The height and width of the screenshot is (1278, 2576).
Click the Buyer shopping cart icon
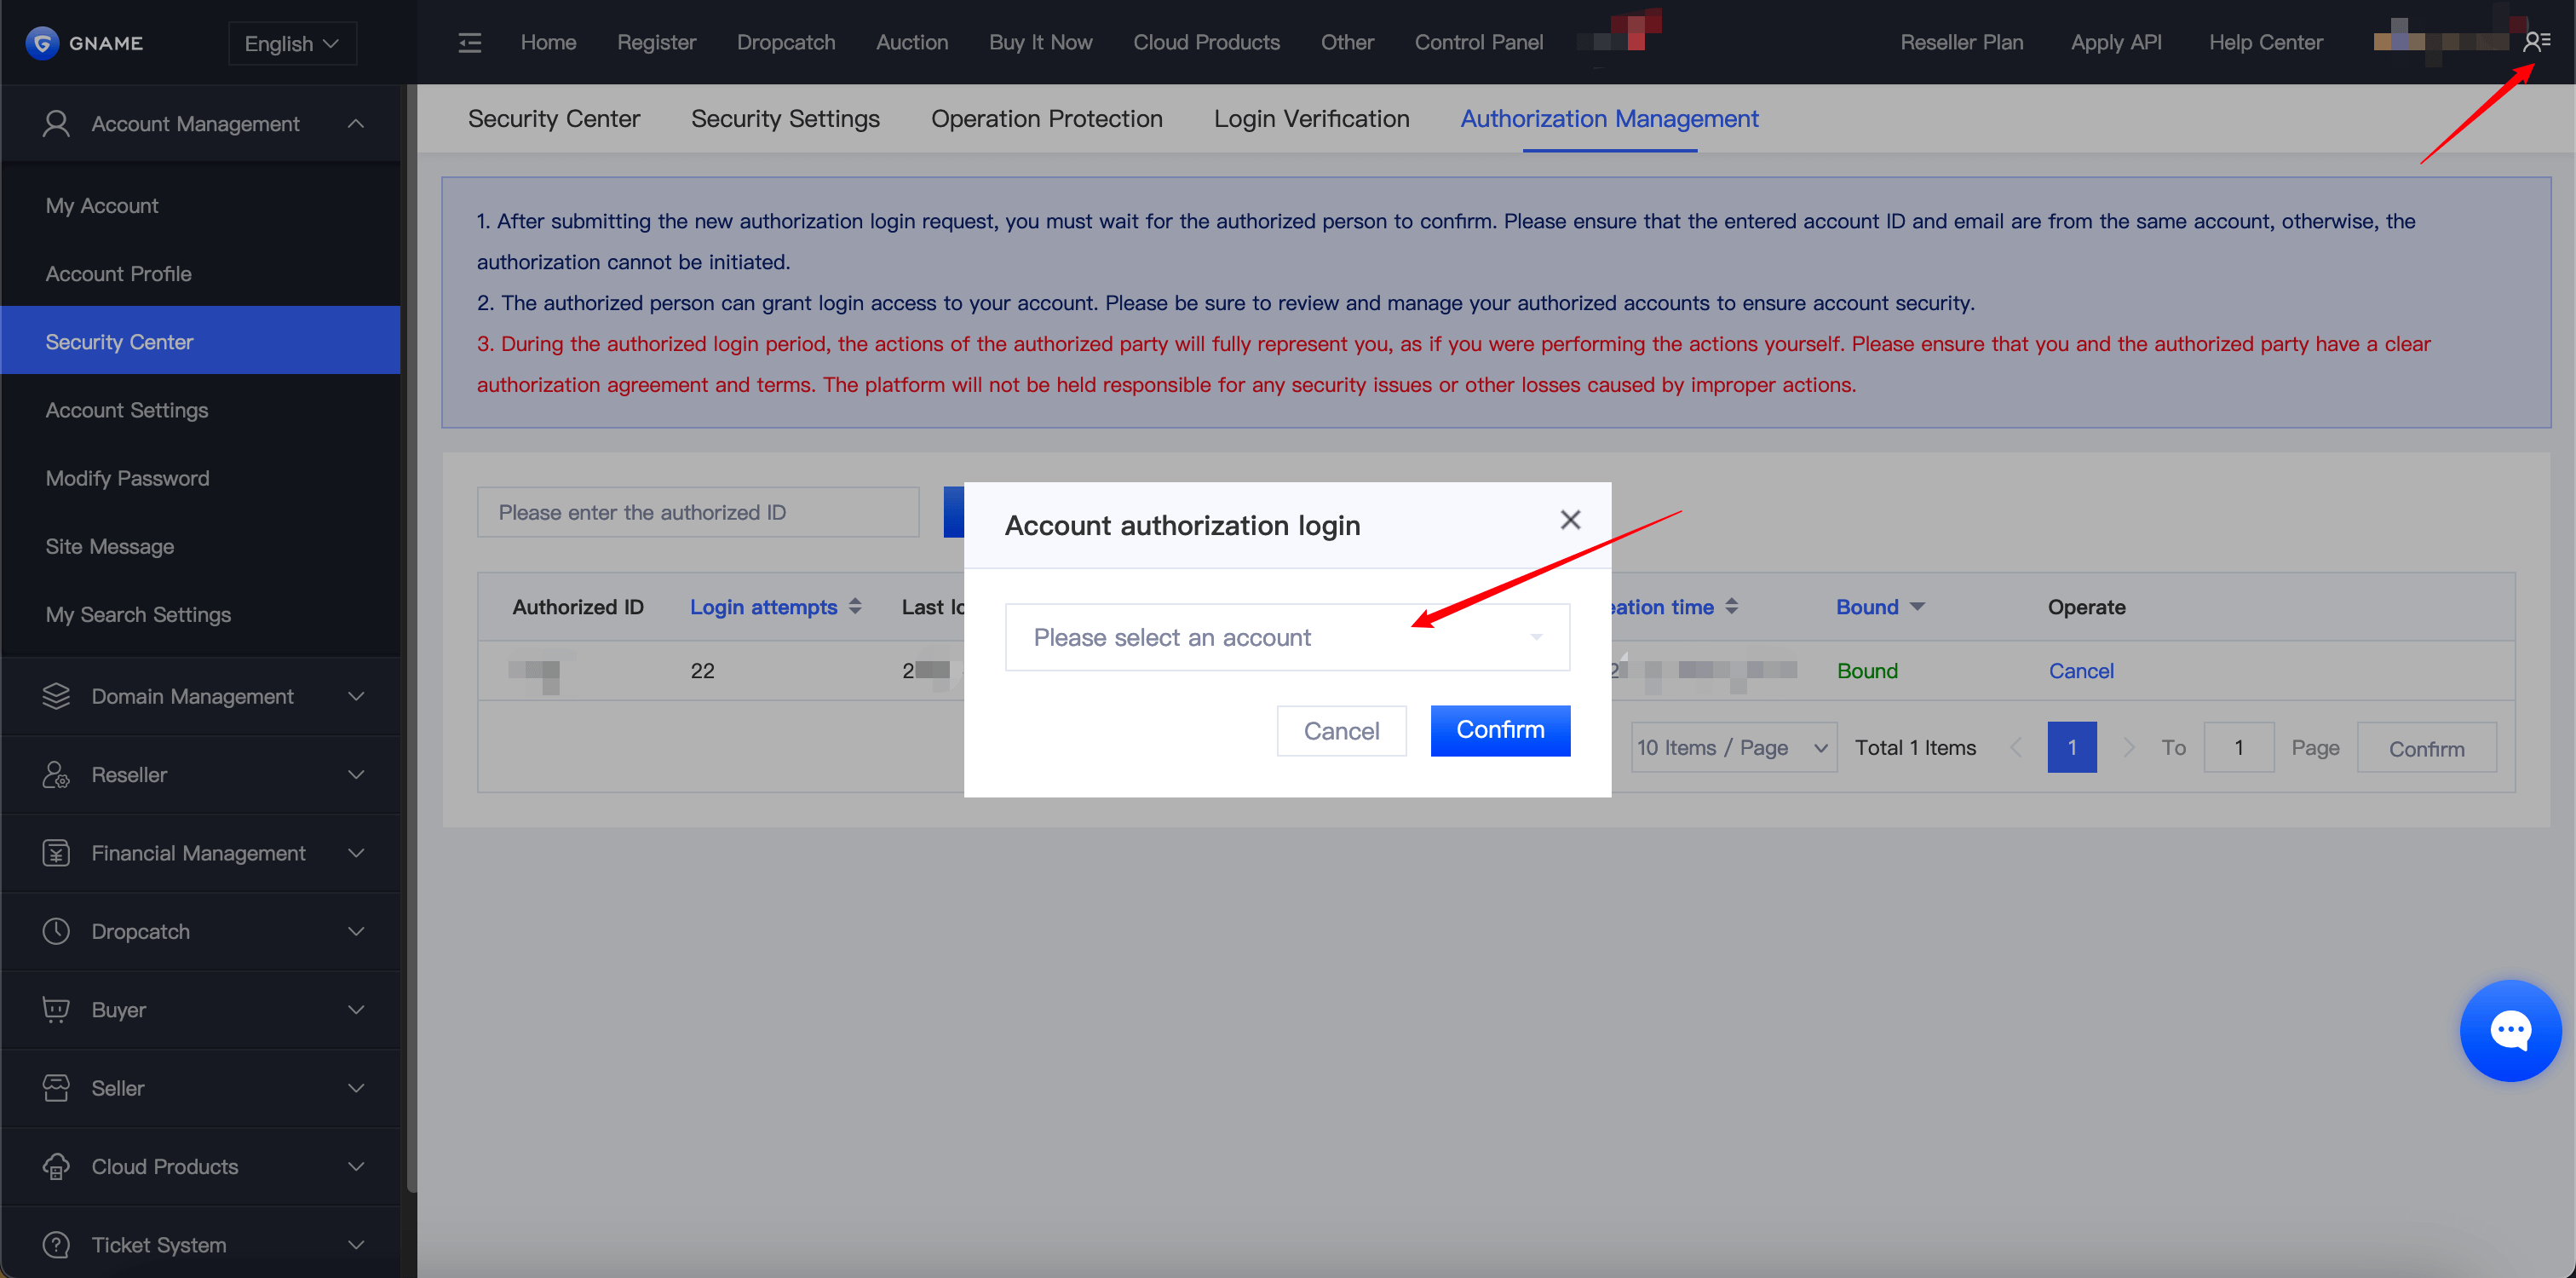click(x=56, y=1009)
